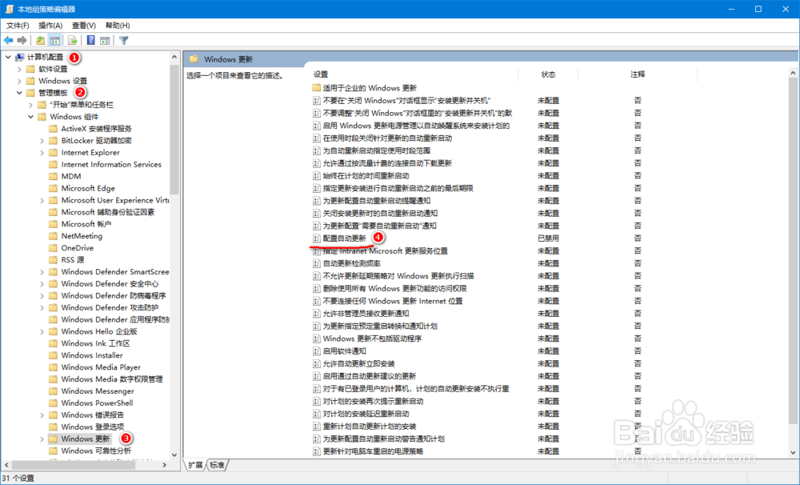Click the Forward arrow toolbar icon
The height and width of the screenshot is (485, 800).
[x=22, y=40]
